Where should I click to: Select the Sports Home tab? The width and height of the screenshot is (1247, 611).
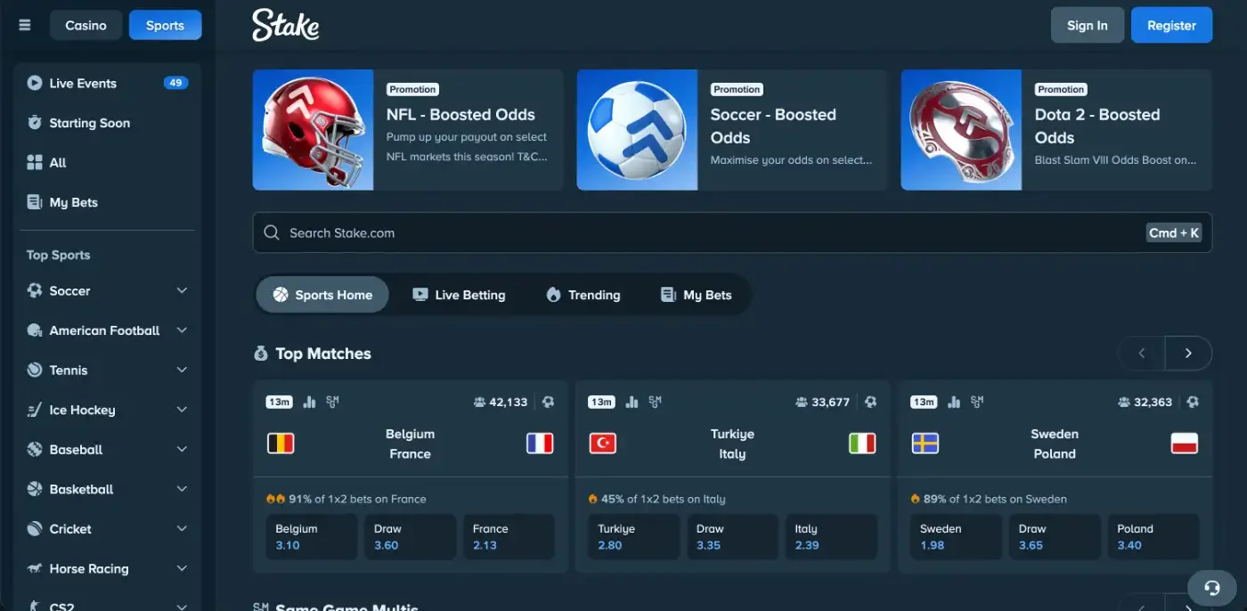click(x=322, y=295)
